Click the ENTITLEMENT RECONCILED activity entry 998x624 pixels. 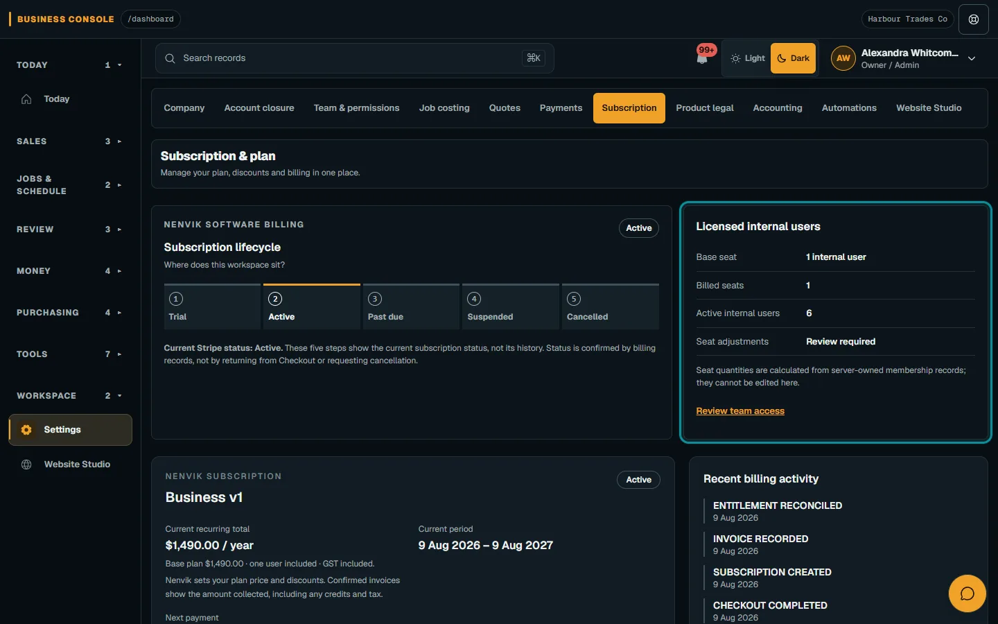click(x=778, y=512)
